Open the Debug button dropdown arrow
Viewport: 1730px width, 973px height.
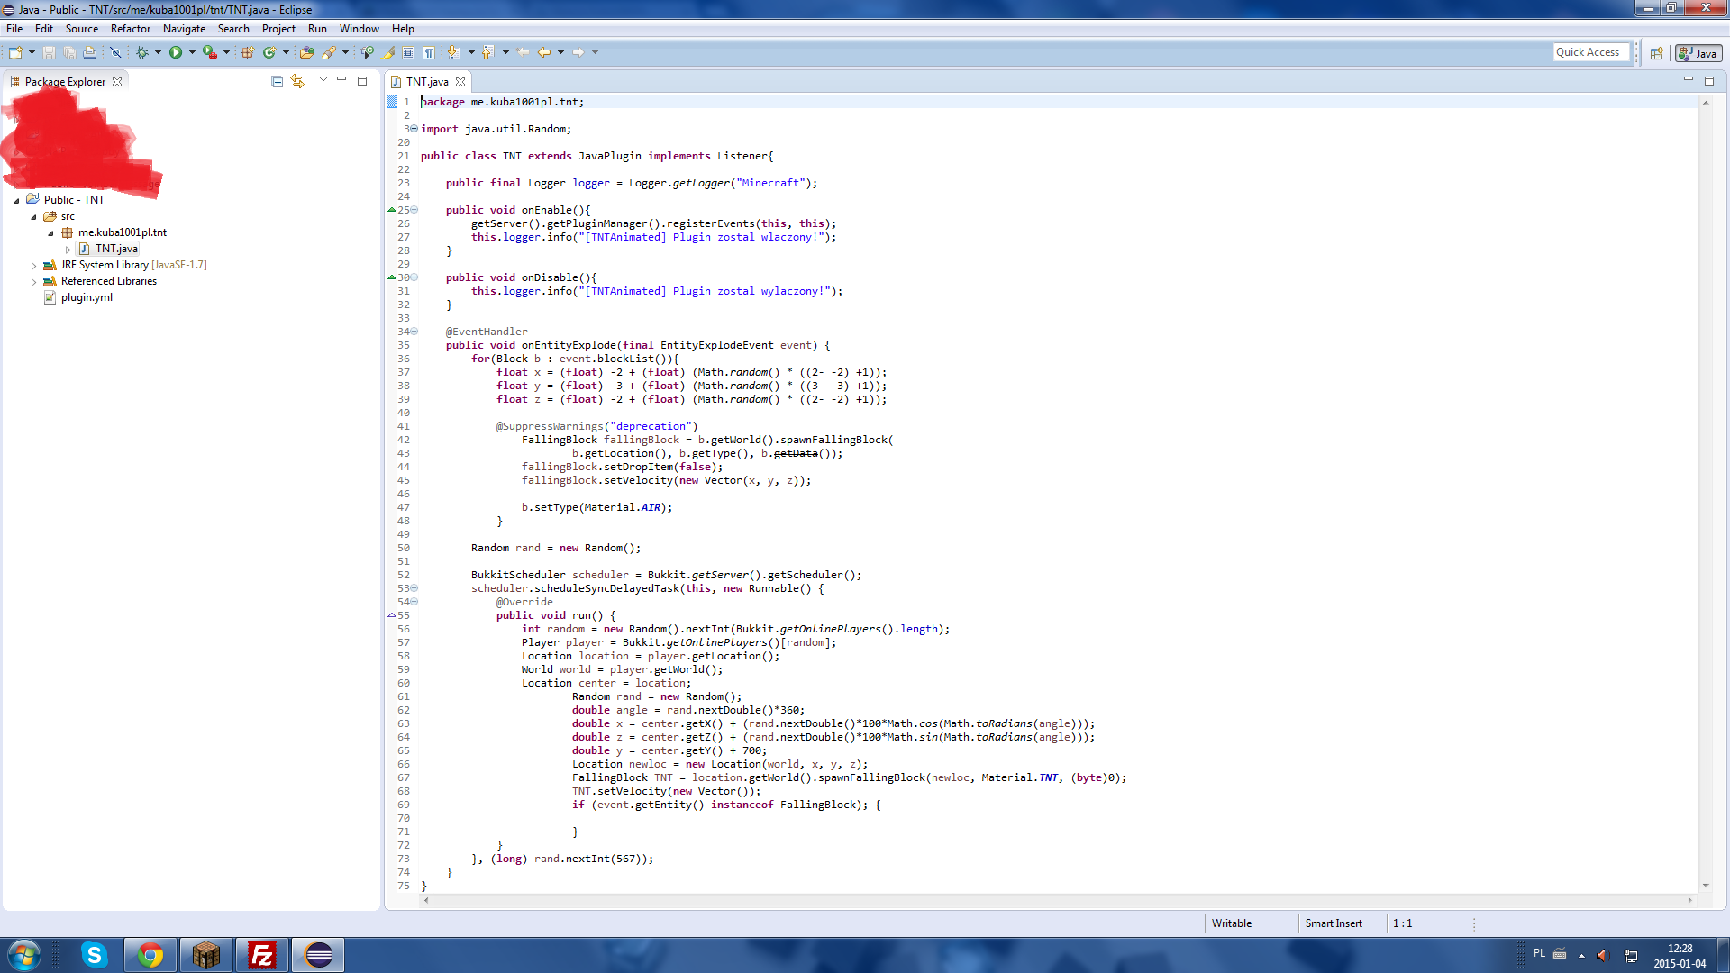(158, 52)
